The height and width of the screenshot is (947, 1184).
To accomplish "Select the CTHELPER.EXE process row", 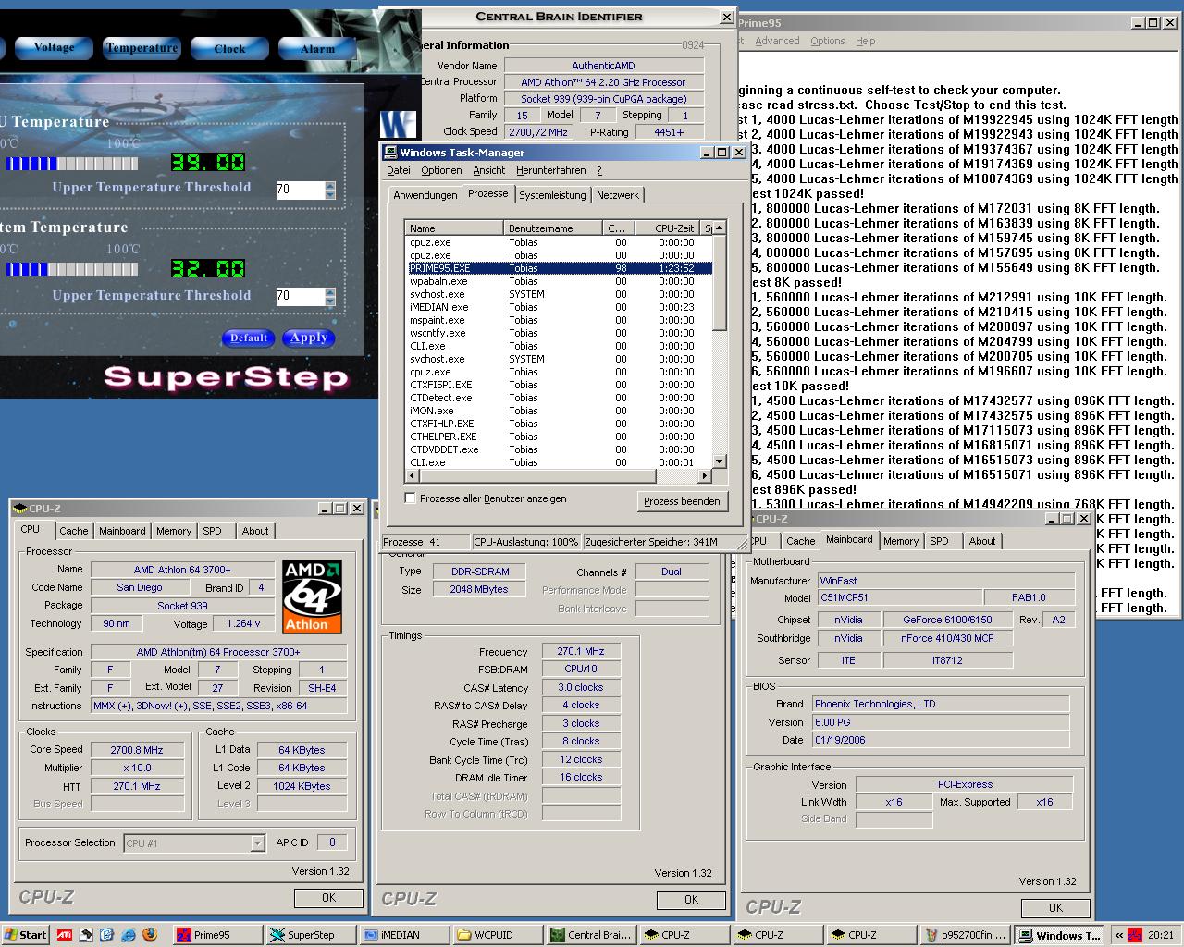I will pyautogui.click(x=559, y=437).
